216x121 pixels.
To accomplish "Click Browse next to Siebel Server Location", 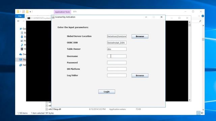I will coord(140,36).
